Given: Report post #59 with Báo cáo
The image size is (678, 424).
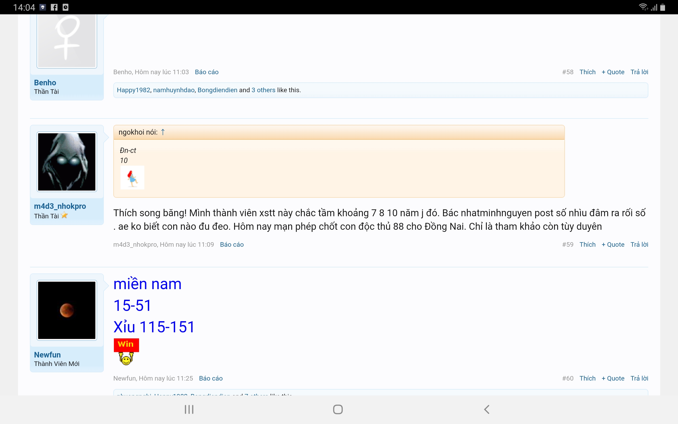Looking at the screenshot, I should (x=232, y=245).
